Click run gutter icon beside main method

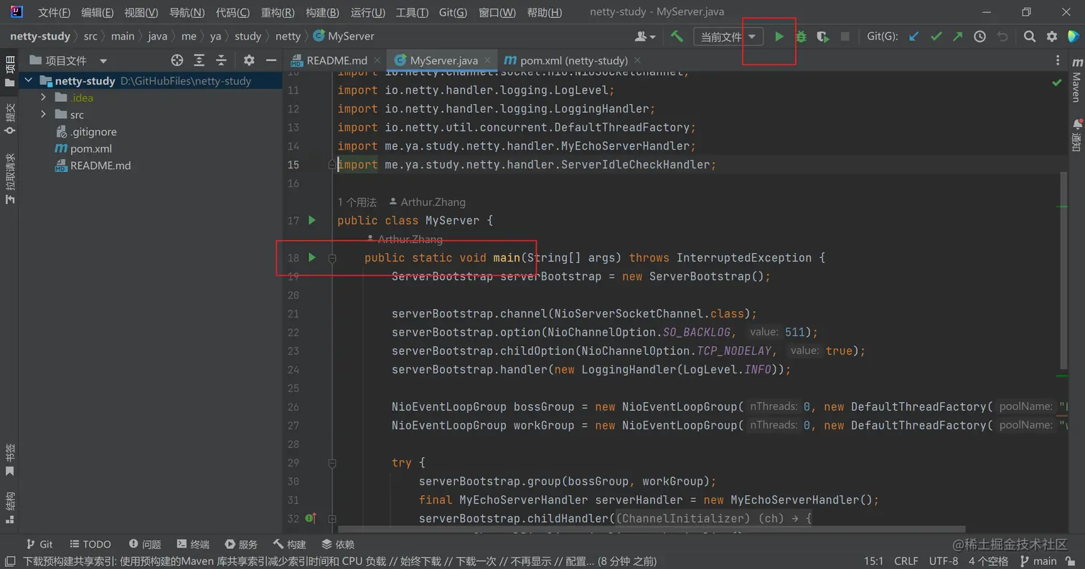tap(312, 257)
